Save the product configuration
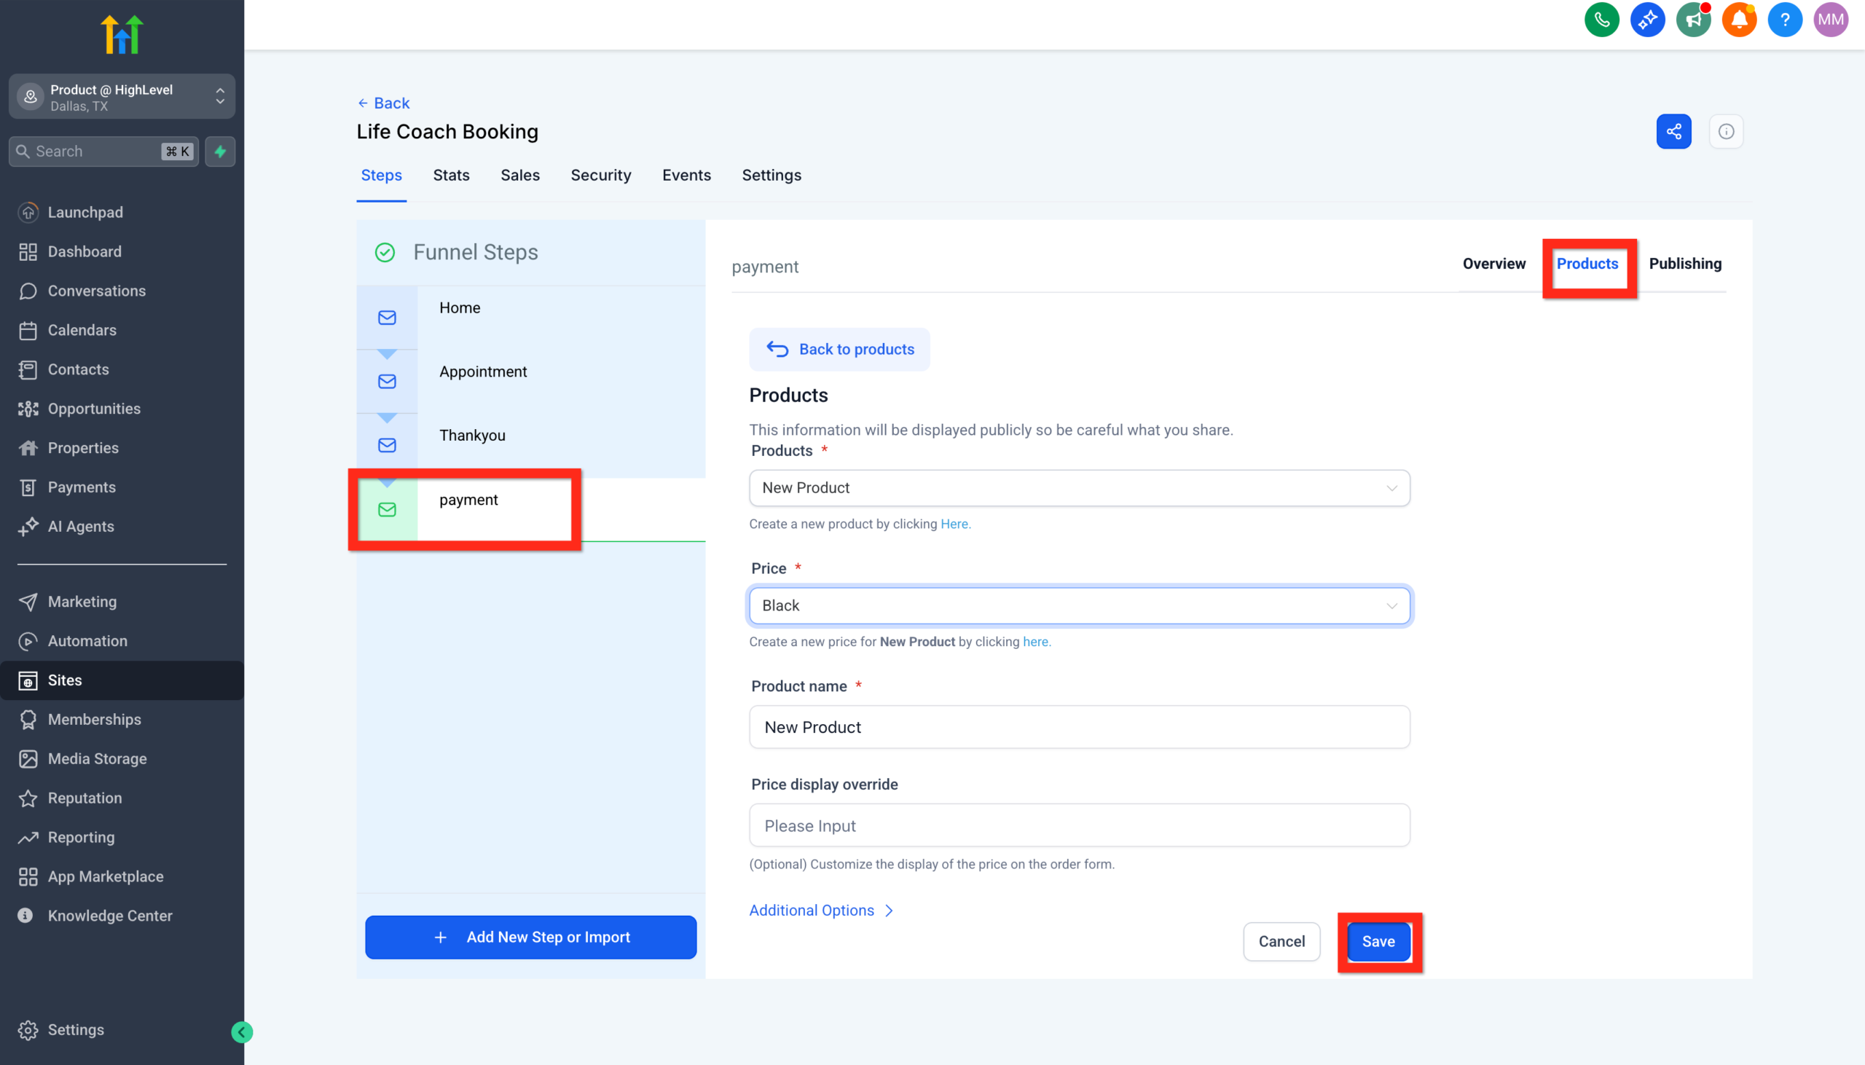1865x1065 pixels. pyautogui.click(x=1378, y=941)
